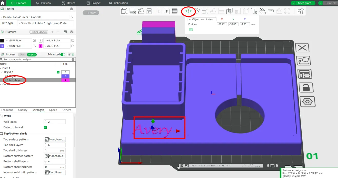Switch to the Project tab

(x=93, y=3)
